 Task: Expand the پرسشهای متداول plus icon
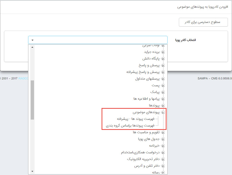tap(163, 79)
